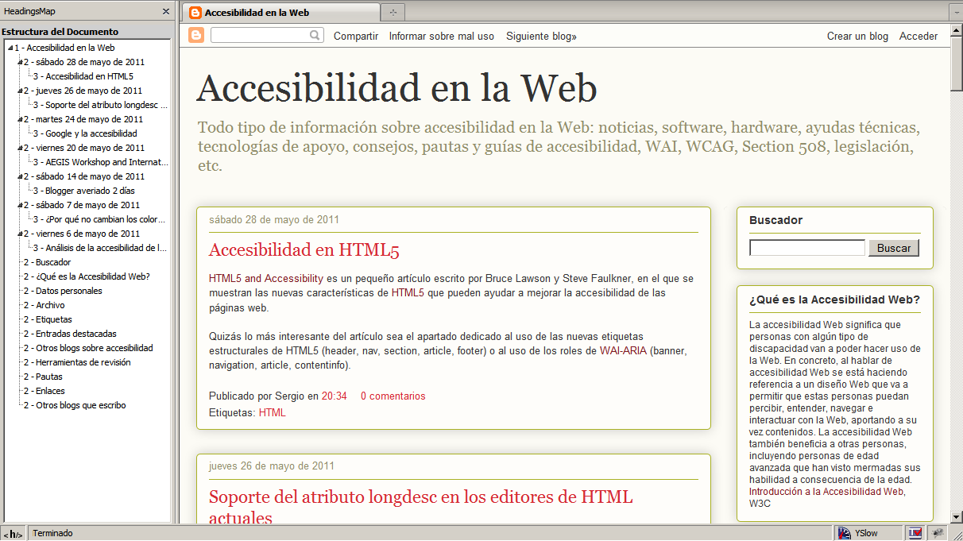963x541 pixels.
Task: Launch YSlow from the status bar
Action: point(868,532)
